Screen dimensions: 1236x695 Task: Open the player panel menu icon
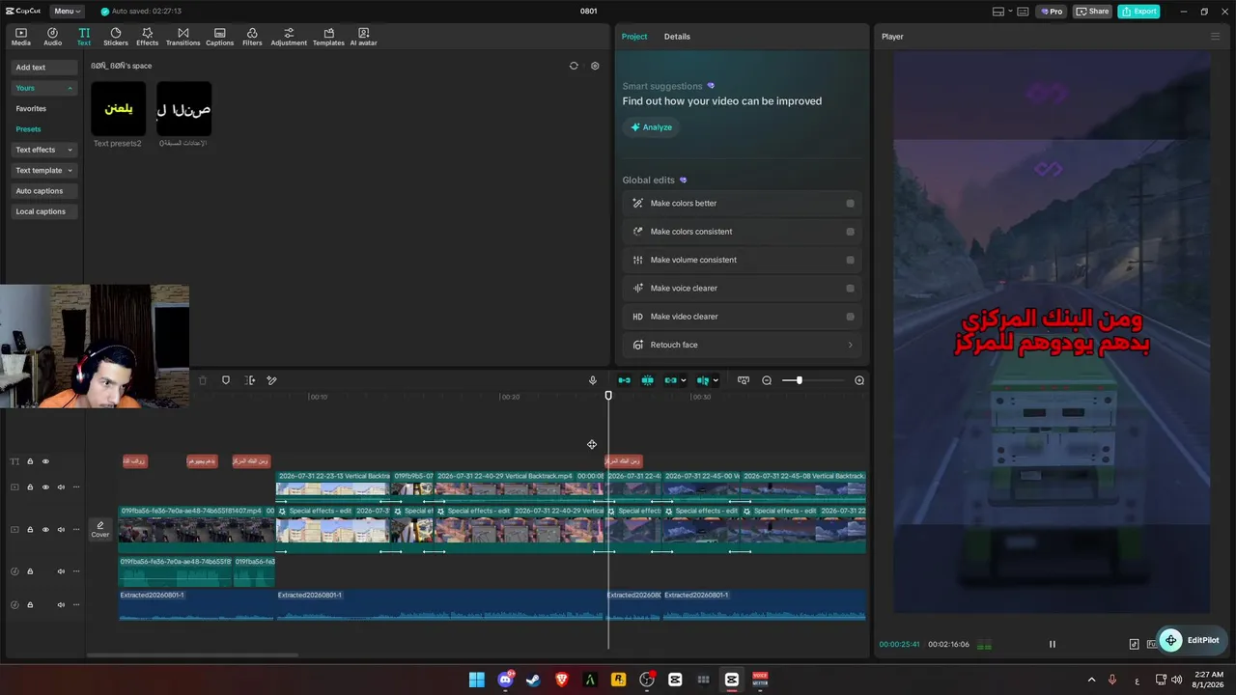[x=1216, y=37]
